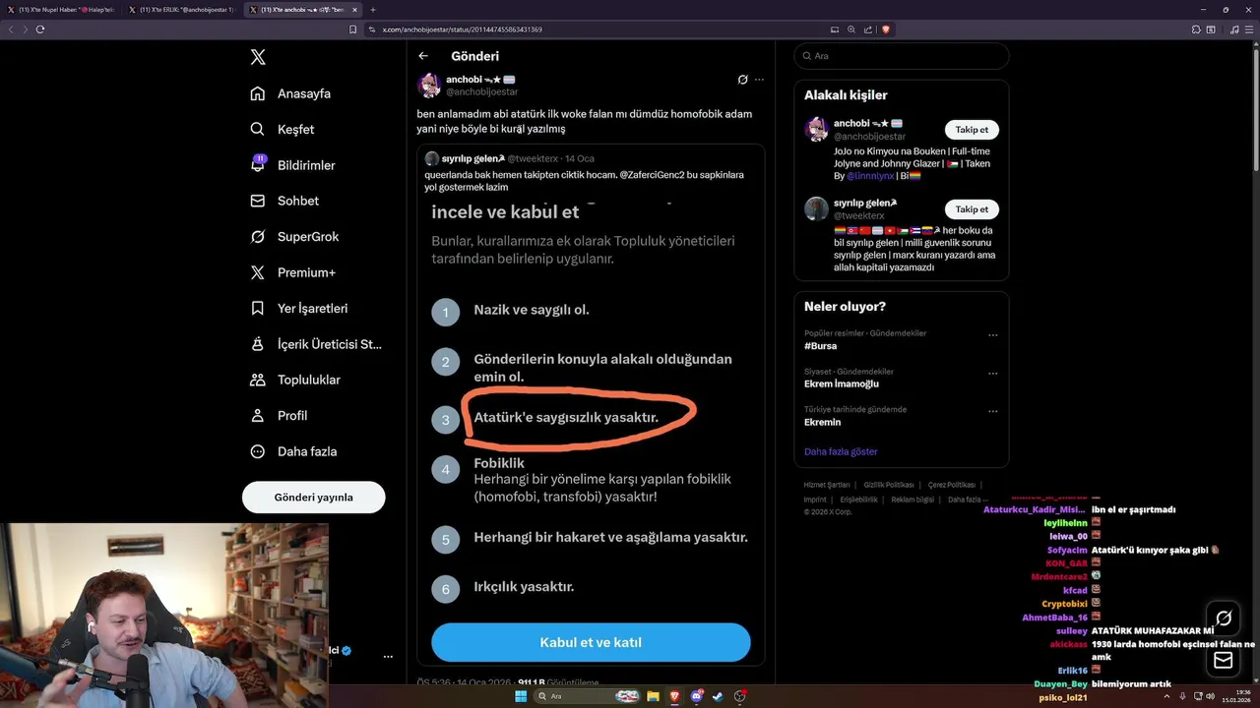This screenshot has width=1260, height=708.
Task: Open sıyrılıp gelen avatar in Alakalı kişiler
Action: pyautogui.click(x=816, y=208)
